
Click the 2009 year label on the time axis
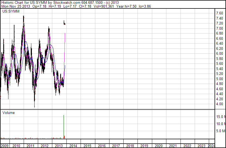[4, 146]
